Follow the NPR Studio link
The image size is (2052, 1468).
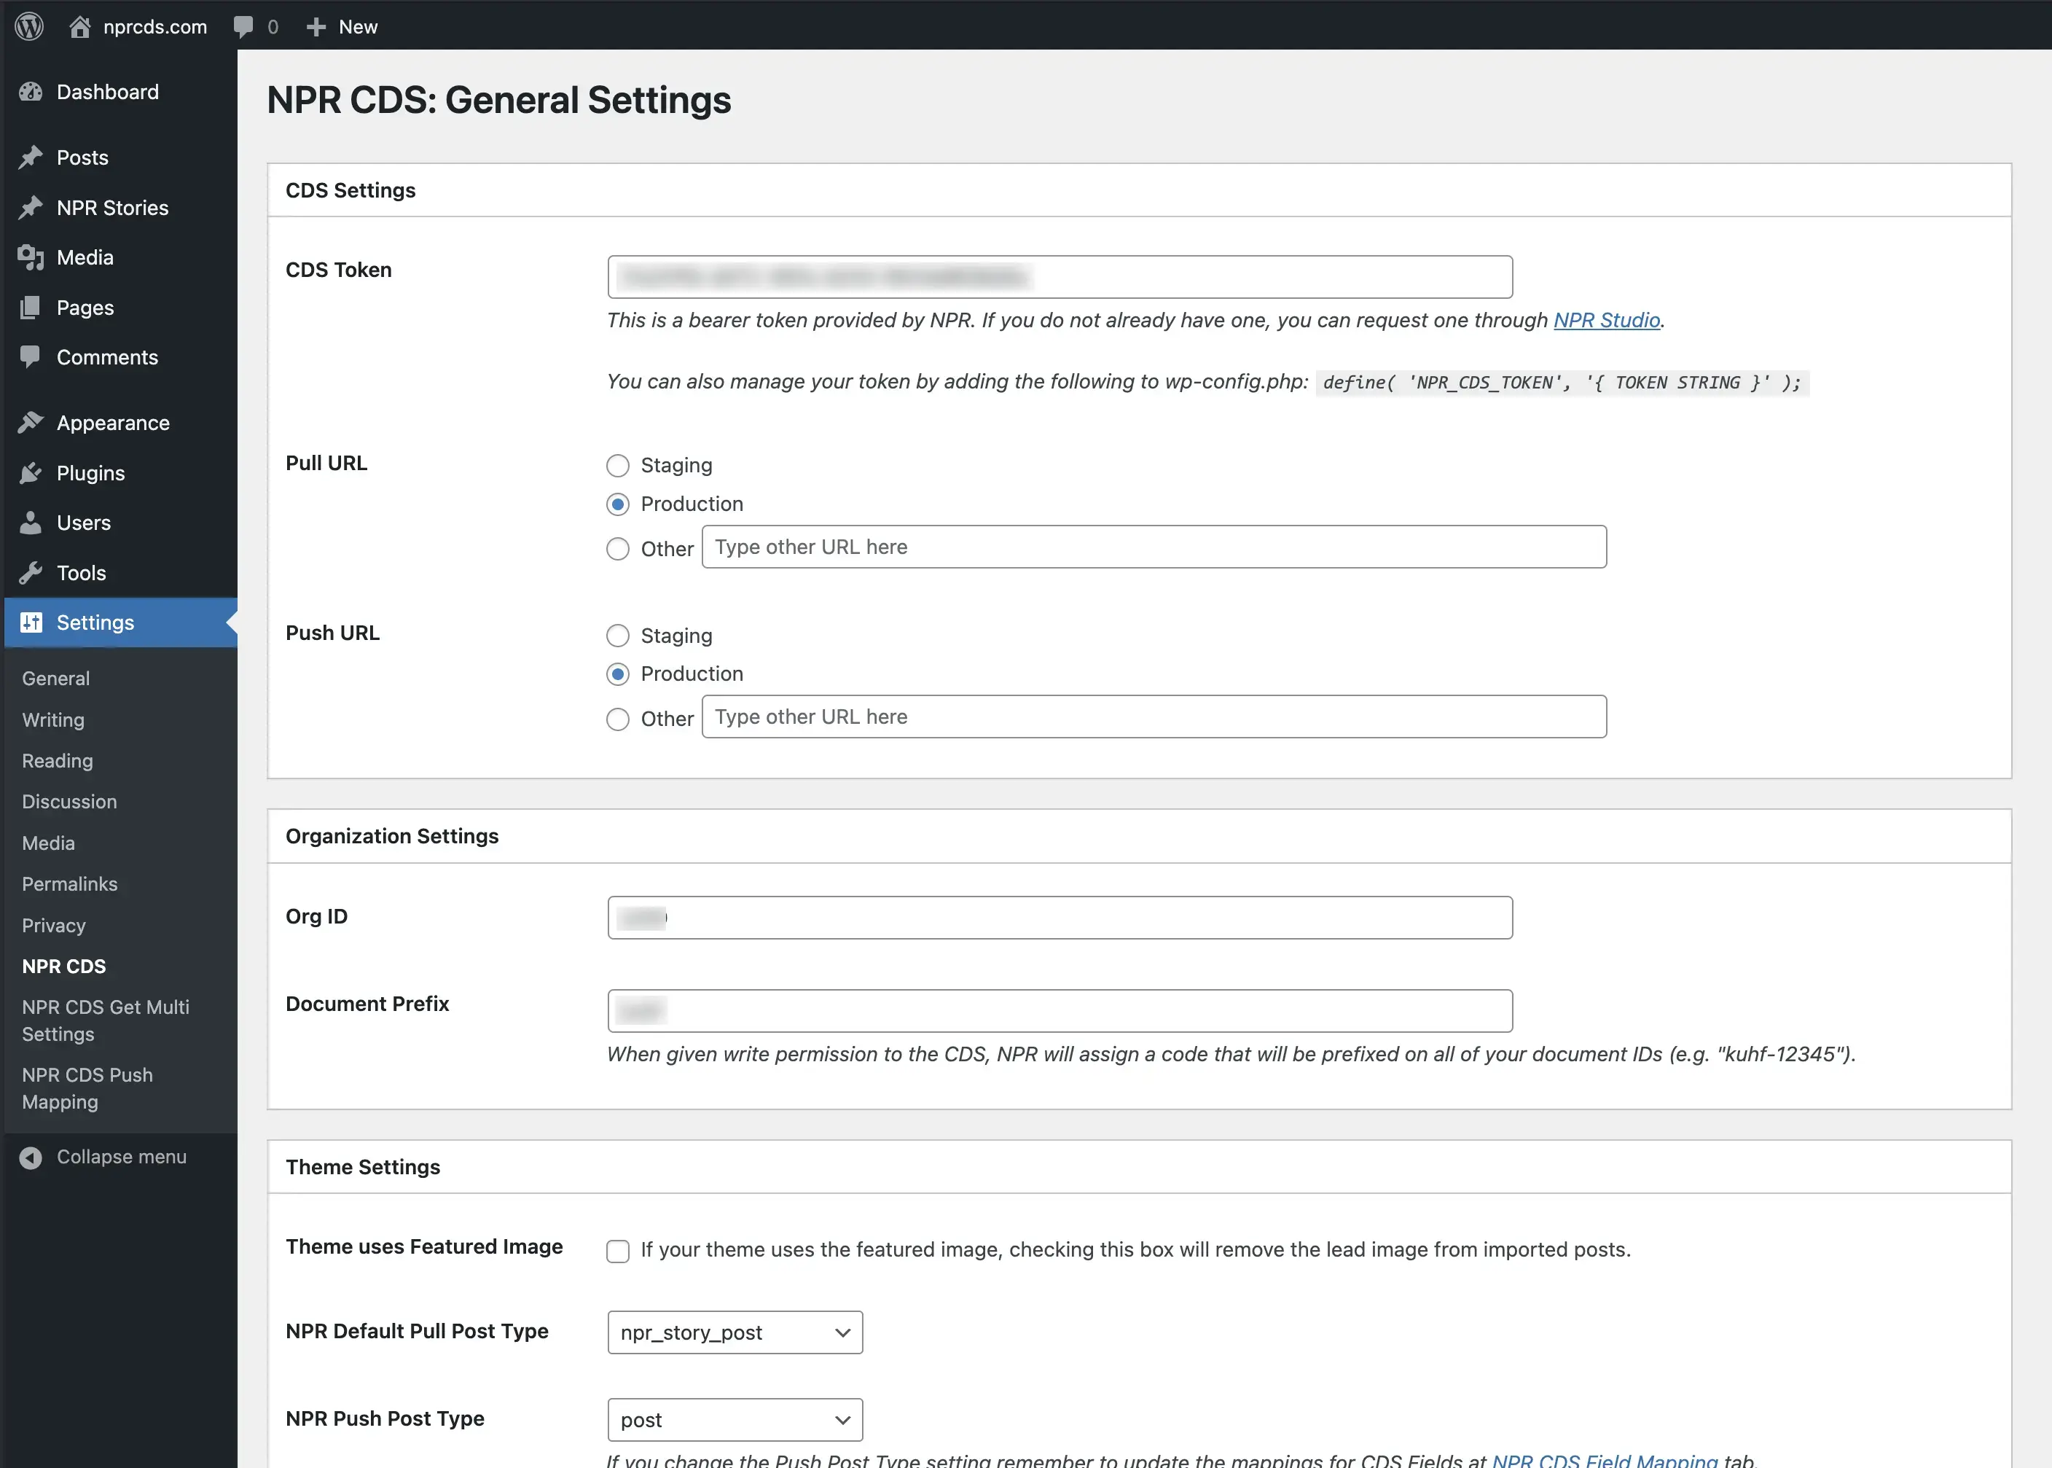(x=1607, y=320)
